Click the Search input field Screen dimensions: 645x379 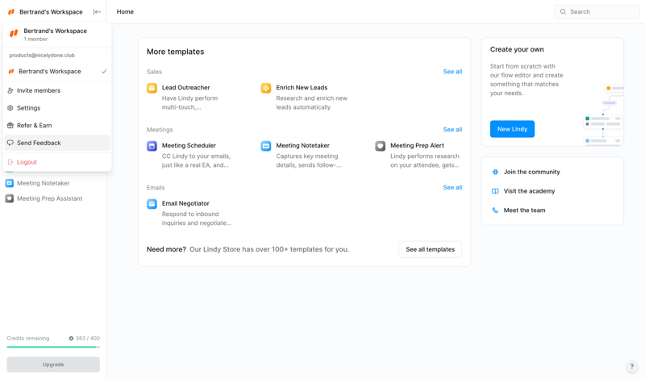[597, 11]
